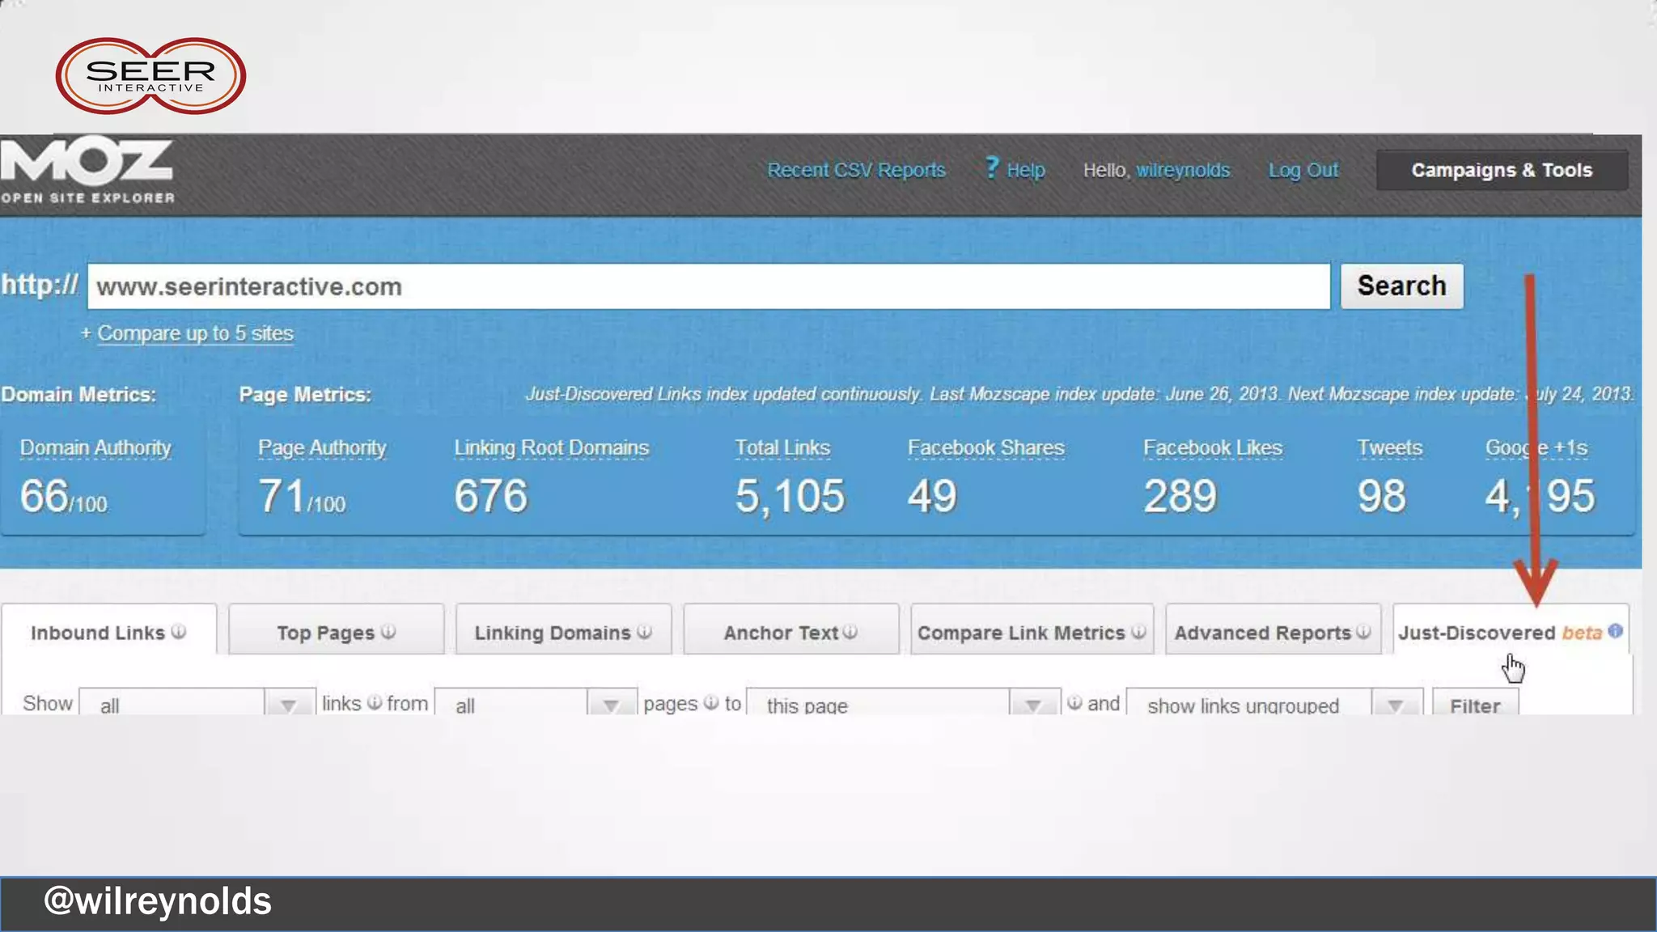Click the Filter button
This screenshot has width=1657, height=932.
[x=1474, y=704]
